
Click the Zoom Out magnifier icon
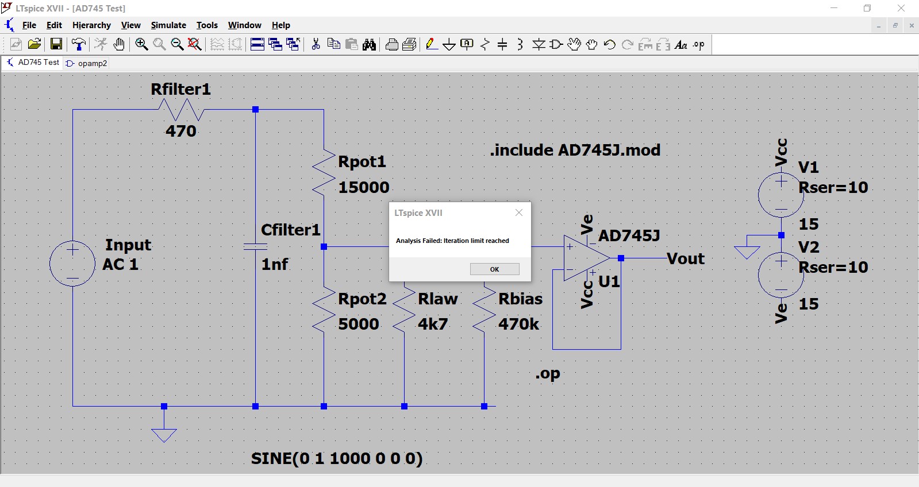(177, 44)
